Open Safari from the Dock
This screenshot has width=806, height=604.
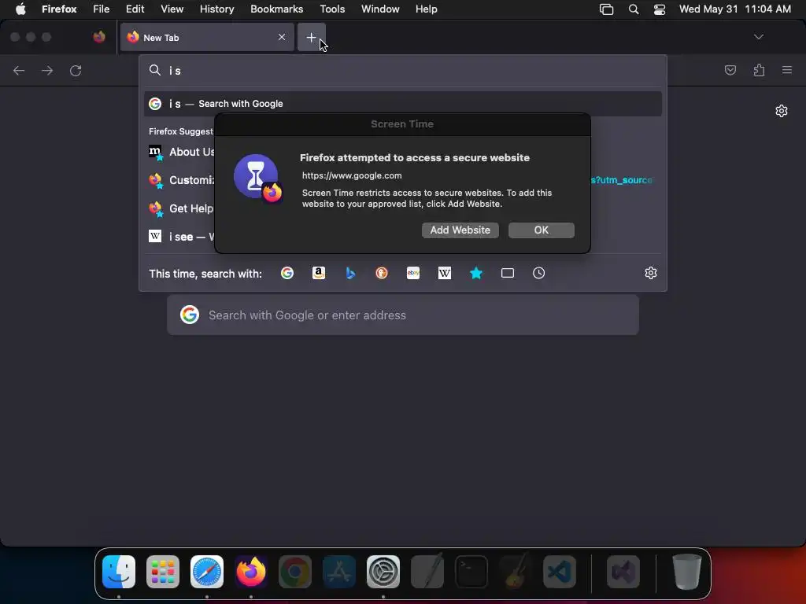click(x=207, y=572)
